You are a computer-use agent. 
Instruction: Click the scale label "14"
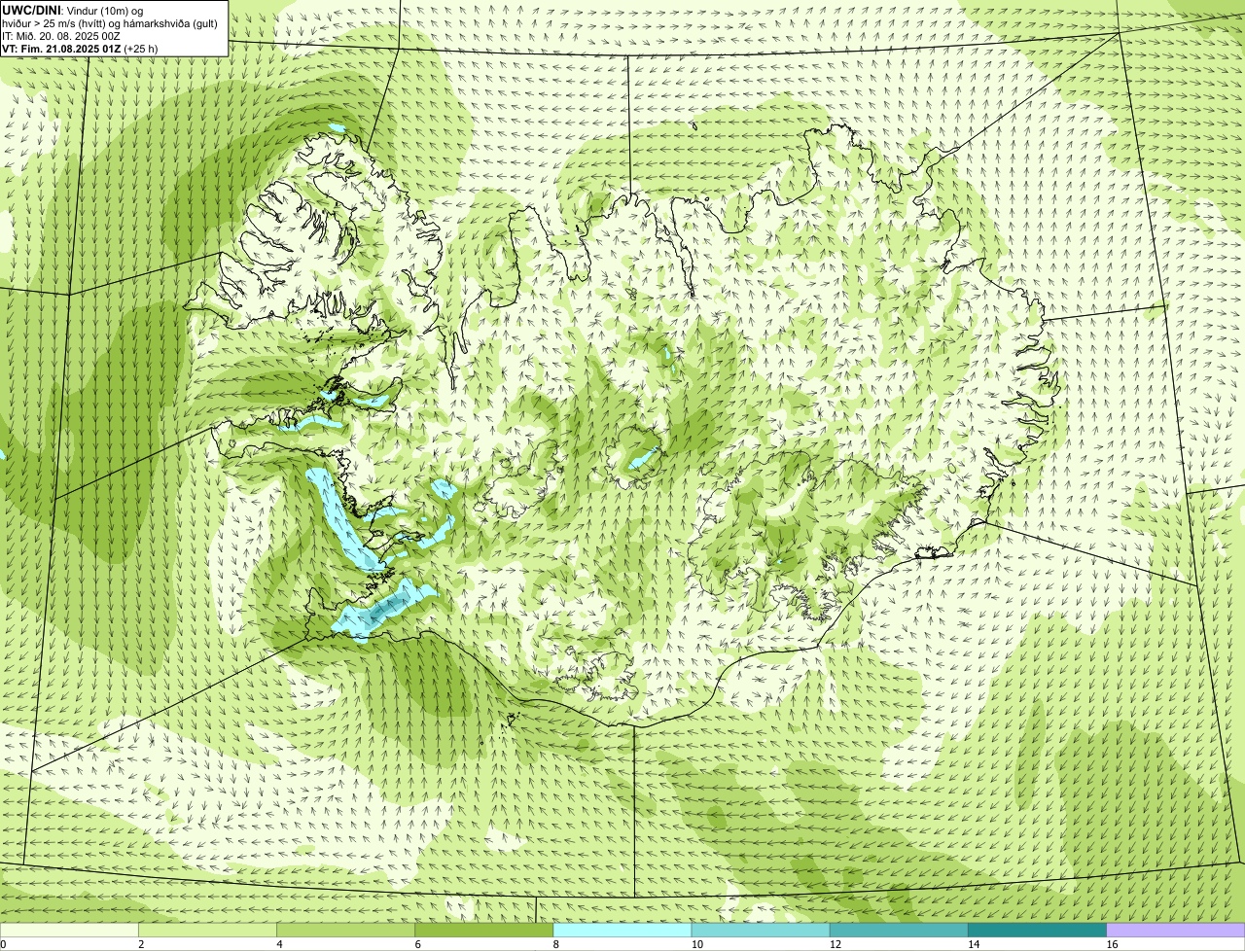973,944
